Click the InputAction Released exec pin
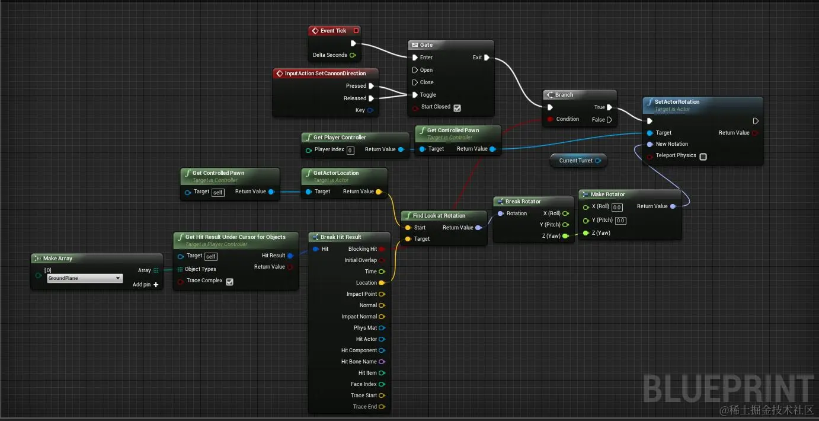This screenshot has height=421, width=819. pyautogui.click(x=372, y=98)
